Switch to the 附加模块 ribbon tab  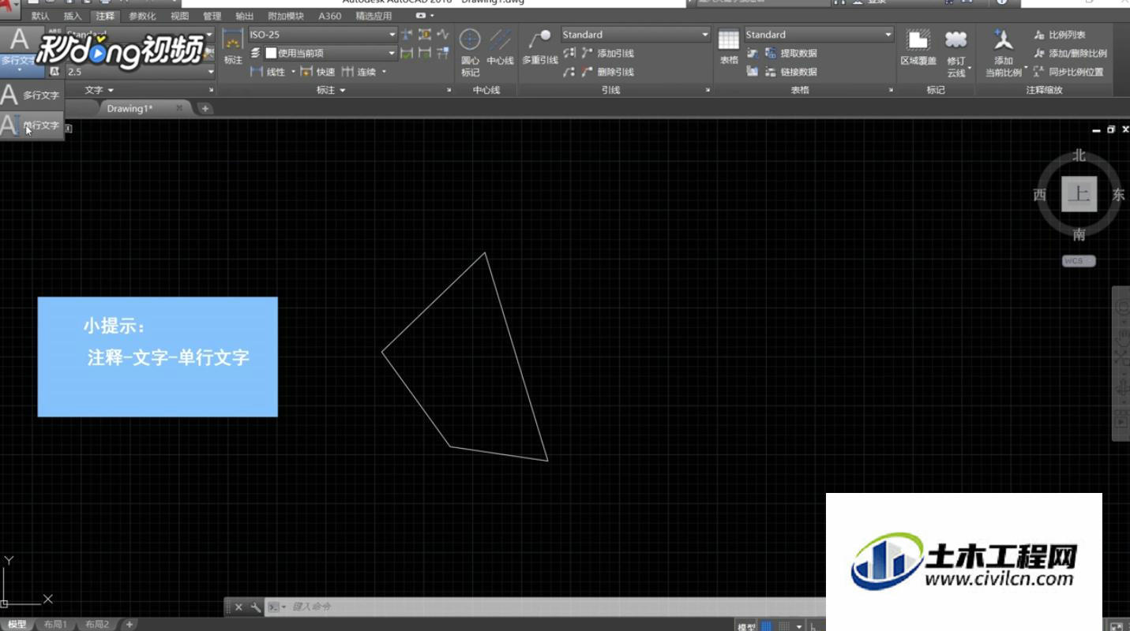[285, 16]
